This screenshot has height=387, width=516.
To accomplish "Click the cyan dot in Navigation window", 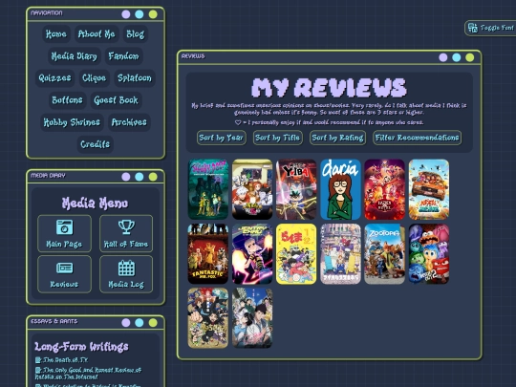I will point(140,14).
